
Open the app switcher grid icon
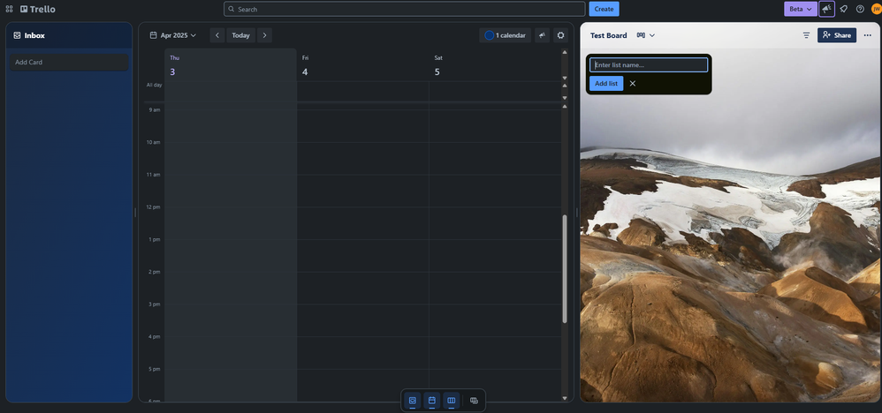point(9,9)
